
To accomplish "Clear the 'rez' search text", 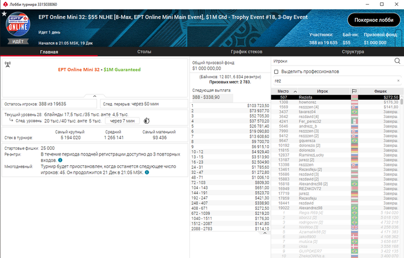I will [x=398, y=81].
